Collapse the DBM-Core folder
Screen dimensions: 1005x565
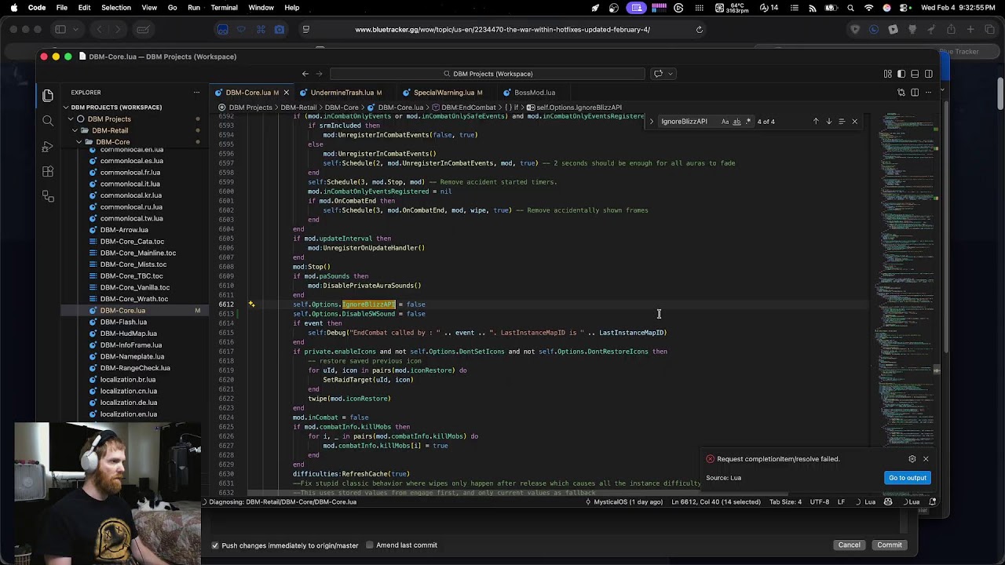click(x=112, y=142)
